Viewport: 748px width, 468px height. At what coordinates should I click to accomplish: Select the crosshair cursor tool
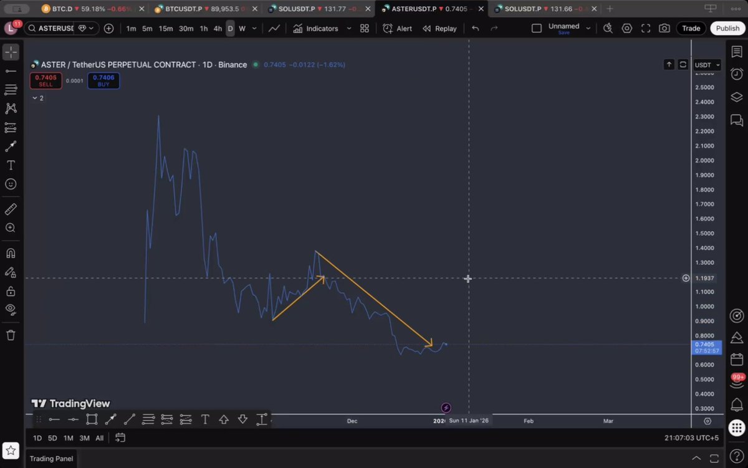(x=11, y=52)
